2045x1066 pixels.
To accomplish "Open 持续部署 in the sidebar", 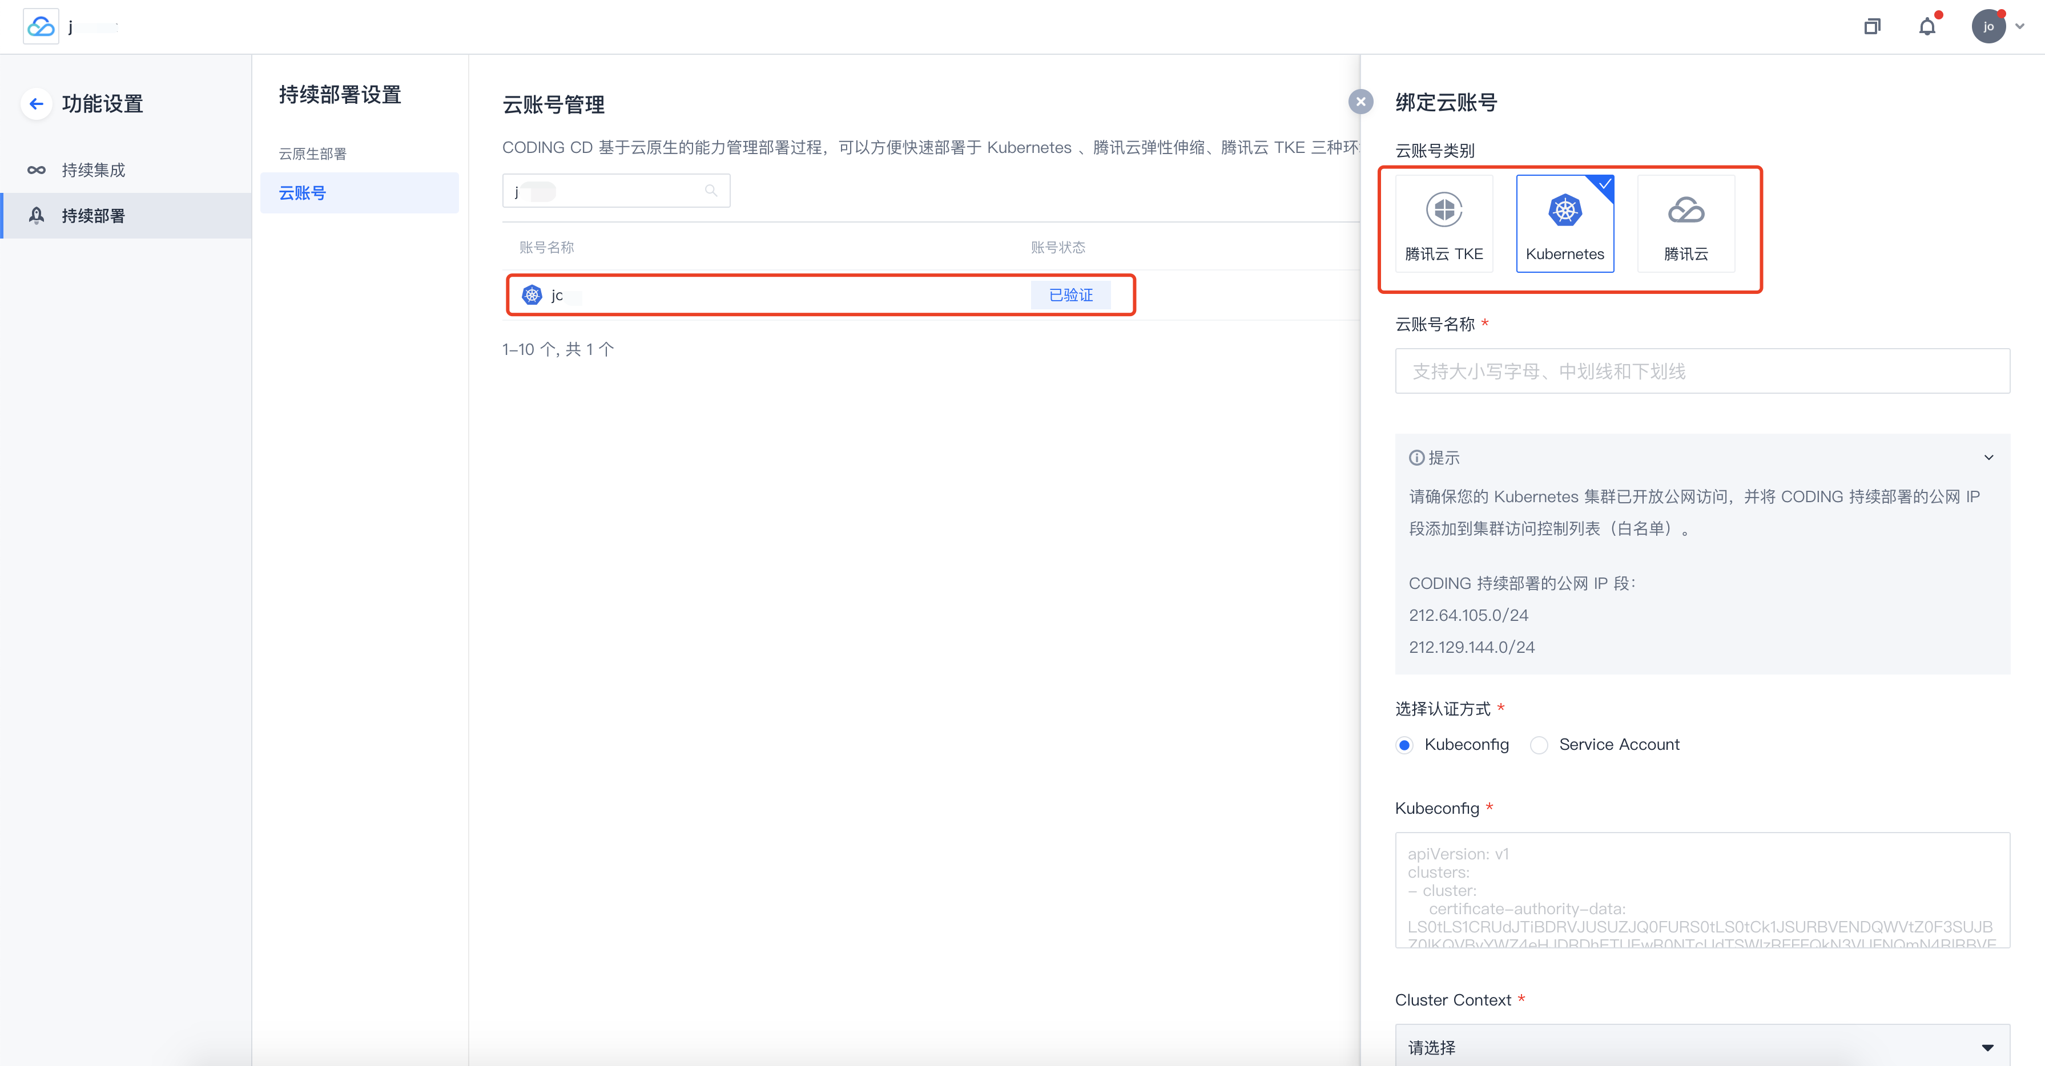I will tap(127, 216).
